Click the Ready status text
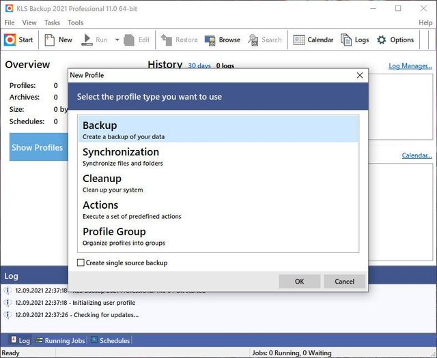This screenshot has width=437, height=358. [11, 353]
